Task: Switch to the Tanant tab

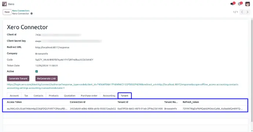Action: (x=125, y=96)
